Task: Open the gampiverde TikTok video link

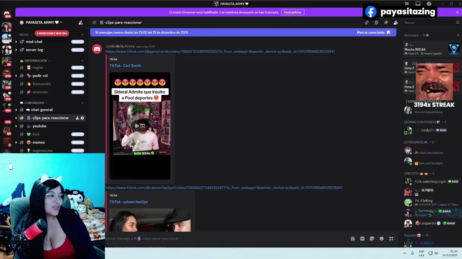Action: (220, 51)
